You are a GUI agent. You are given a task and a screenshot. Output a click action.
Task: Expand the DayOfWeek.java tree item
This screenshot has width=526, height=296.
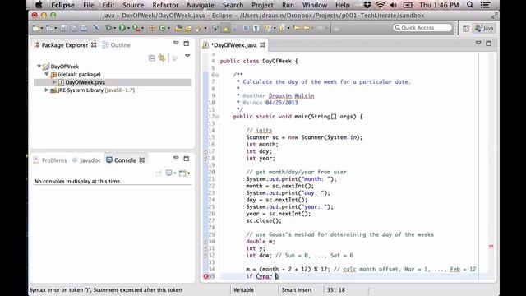(54, 82)
